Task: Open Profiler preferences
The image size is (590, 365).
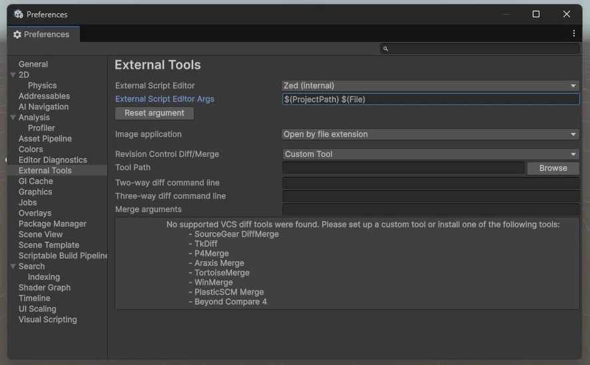Action: pos(41,128)
